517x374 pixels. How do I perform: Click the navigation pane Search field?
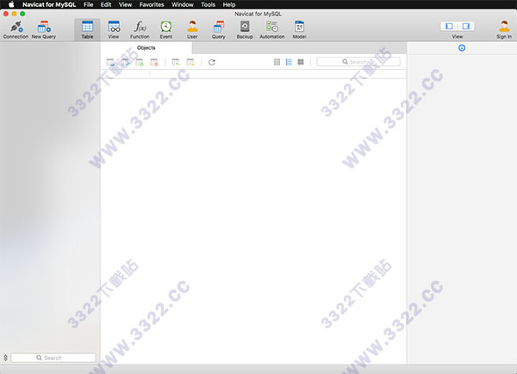pyautogui.click(x=53, y=358)
